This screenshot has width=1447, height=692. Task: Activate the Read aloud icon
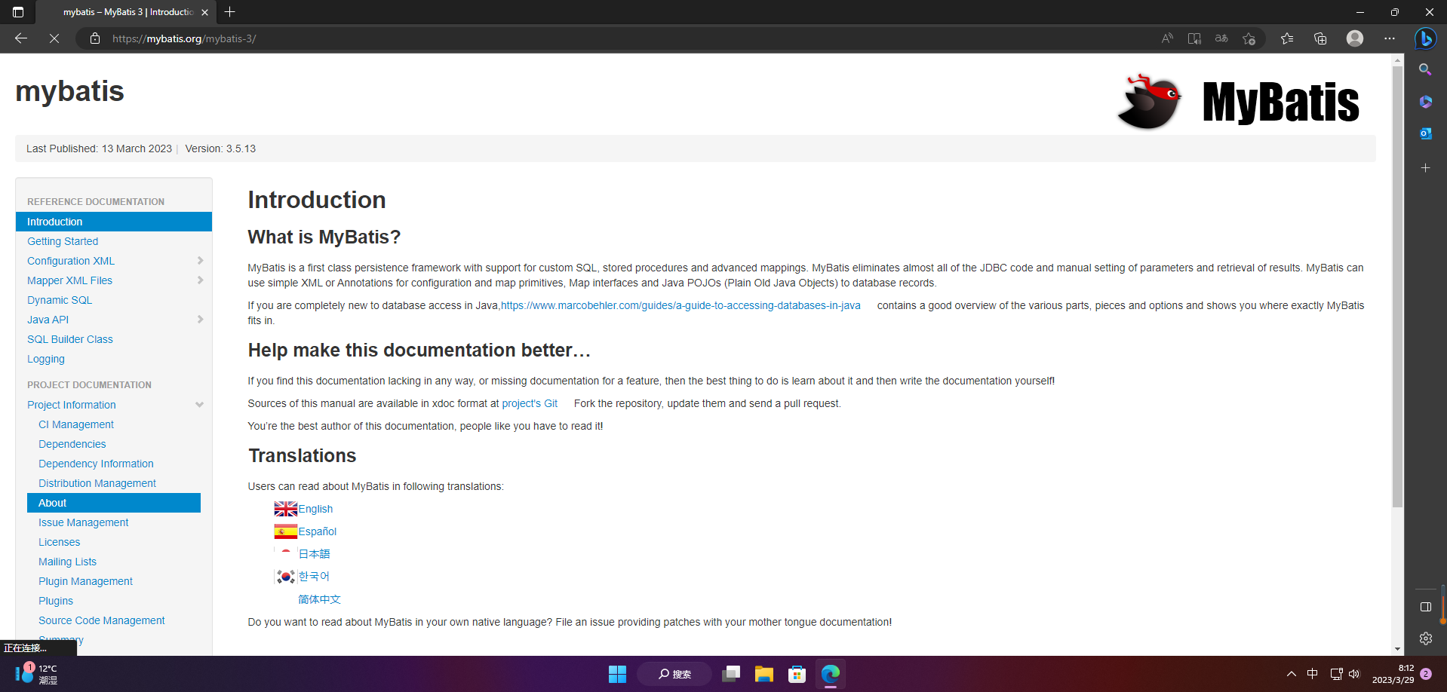(x=1167, y=38)
